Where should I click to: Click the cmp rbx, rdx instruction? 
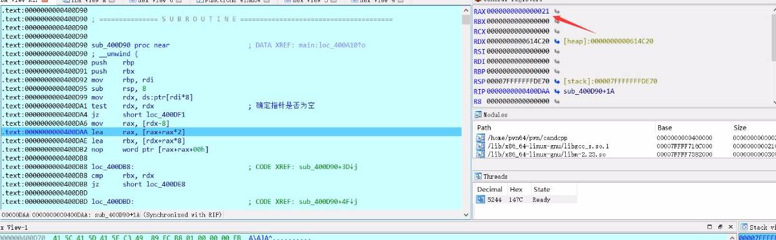tap(124, 175)
